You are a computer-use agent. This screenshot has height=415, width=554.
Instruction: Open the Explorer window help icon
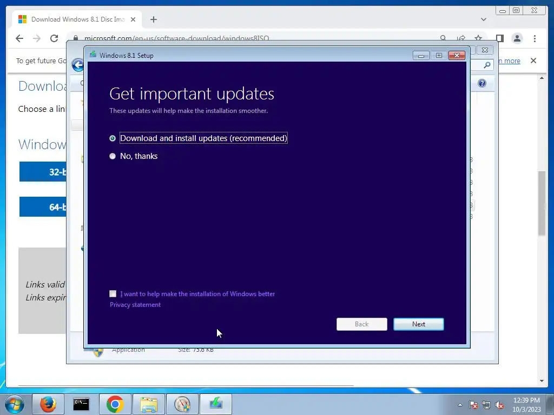coord(482,83)
